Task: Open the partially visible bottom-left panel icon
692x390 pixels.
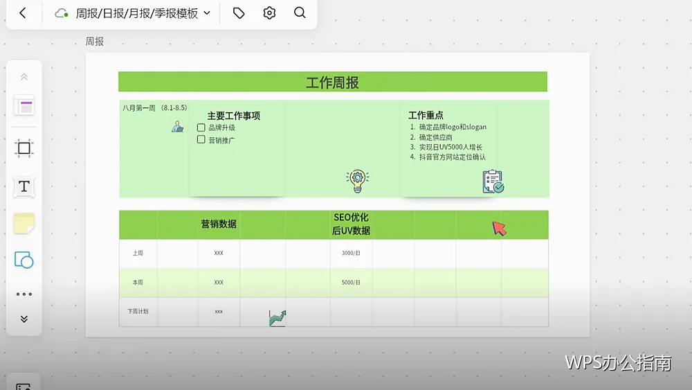Action: (x=23, y=387)
